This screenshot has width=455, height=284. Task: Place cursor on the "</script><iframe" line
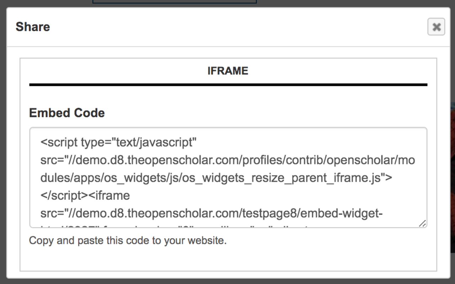(85, 196)
